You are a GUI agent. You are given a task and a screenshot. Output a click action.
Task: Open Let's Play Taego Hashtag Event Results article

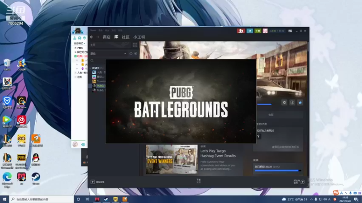coord(218,153)
